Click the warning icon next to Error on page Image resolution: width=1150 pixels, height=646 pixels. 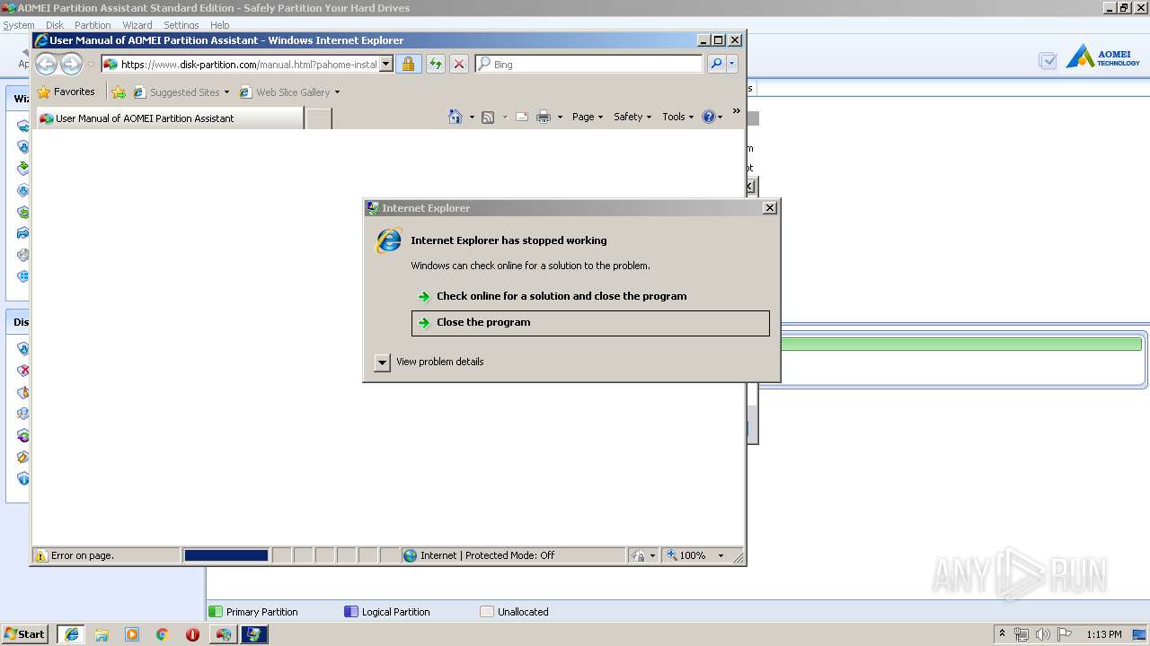40,555
